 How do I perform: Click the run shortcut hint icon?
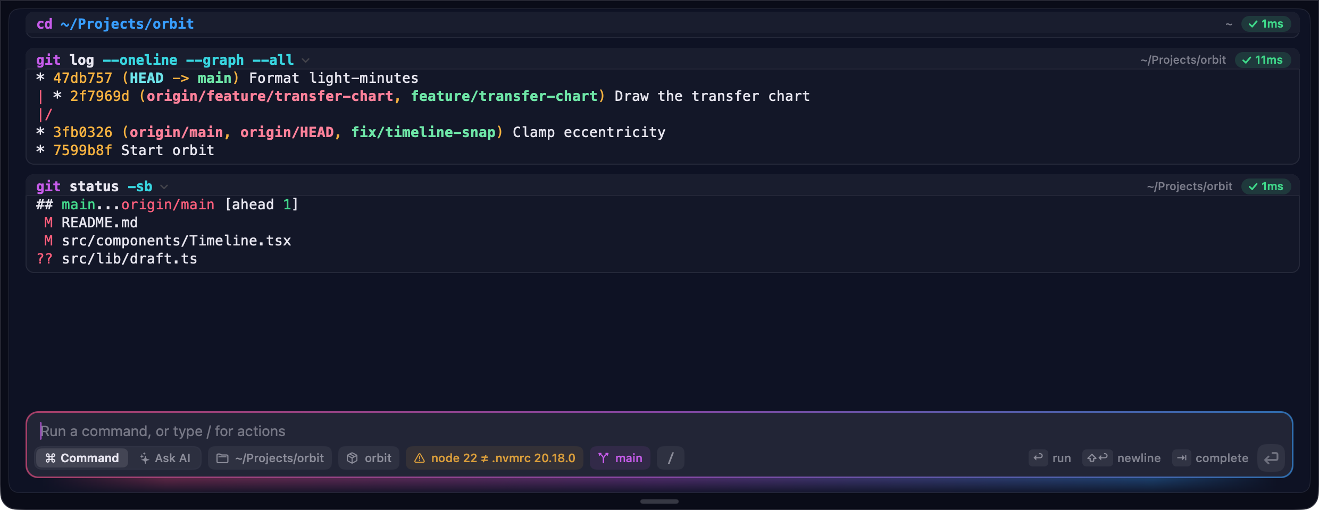1038,457
